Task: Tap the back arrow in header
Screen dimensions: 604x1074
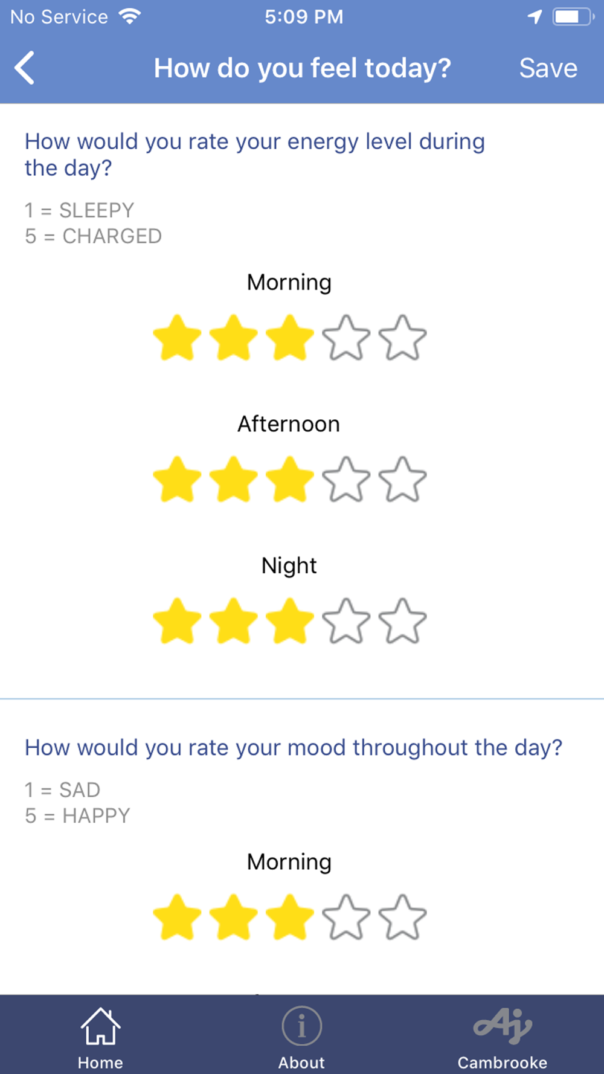Action: (x=25, y=68)
